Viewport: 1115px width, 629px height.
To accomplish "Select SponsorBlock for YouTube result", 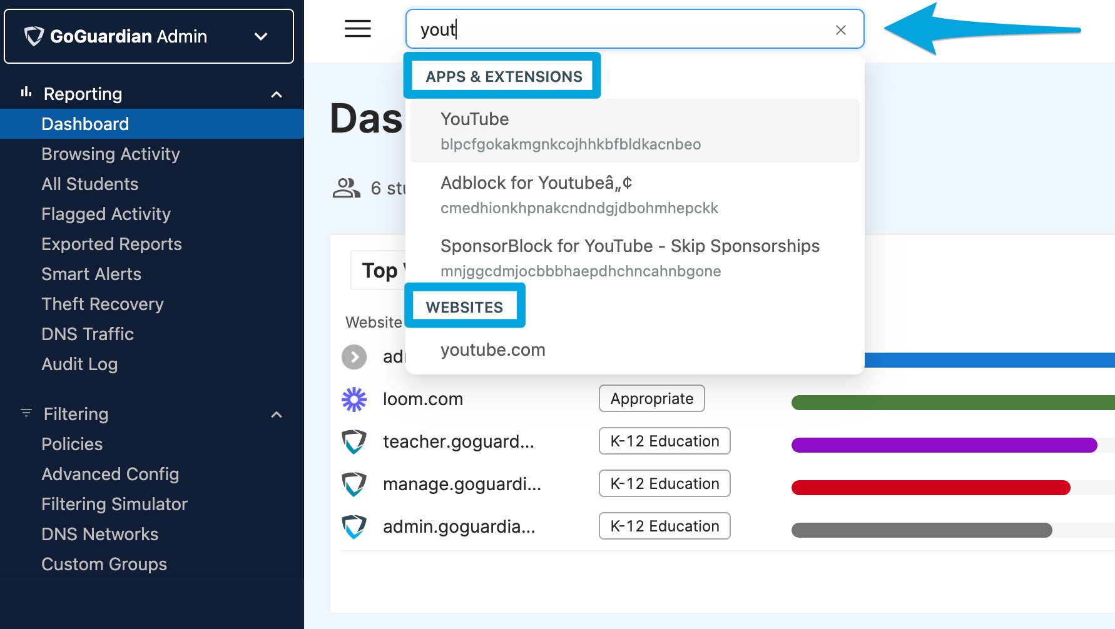I will [x=634, y=258].
